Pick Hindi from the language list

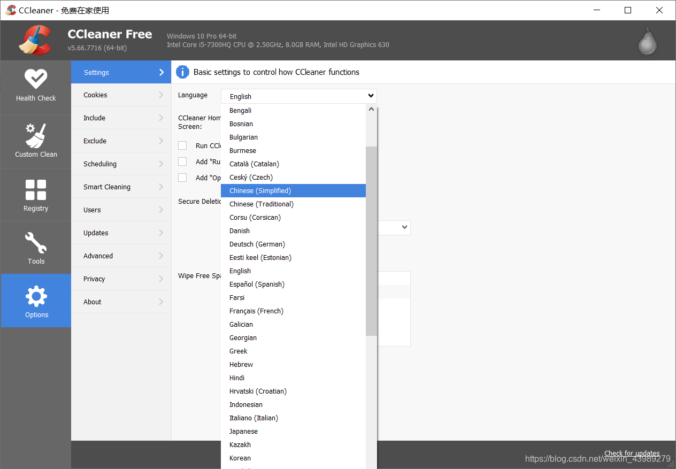click(x=293, y=378)
